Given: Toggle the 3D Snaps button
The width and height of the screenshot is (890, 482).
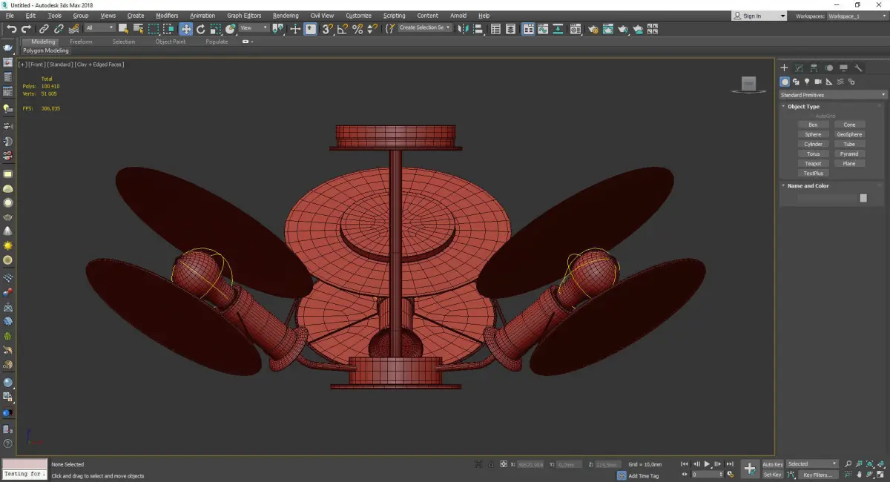Looking at the screenshot, I should 327,29.
